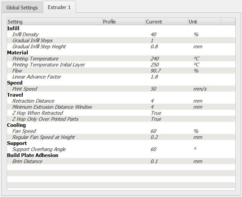This screenshot has height=197, width=242.
Task: Click the Current column header
Action: 166,21
